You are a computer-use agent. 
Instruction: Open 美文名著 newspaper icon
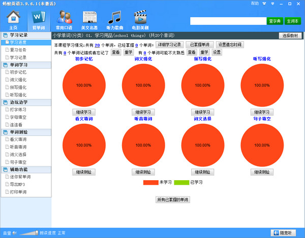89,20
